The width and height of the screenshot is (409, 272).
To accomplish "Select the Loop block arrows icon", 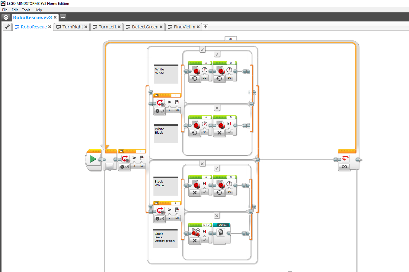I will (345, 158).
